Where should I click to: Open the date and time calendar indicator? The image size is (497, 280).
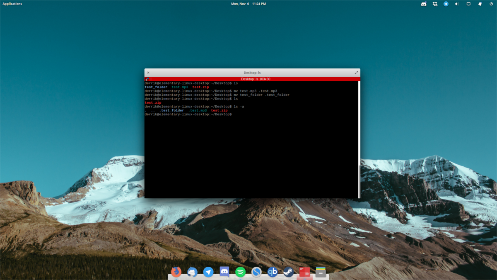[x=248, y=4]
